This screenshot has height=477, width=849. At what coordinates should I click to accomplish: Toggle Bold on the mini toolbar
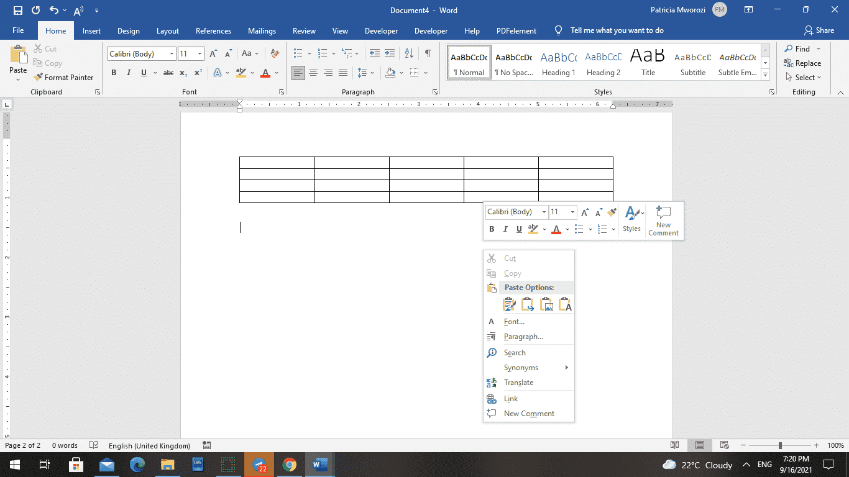point(491,229)
